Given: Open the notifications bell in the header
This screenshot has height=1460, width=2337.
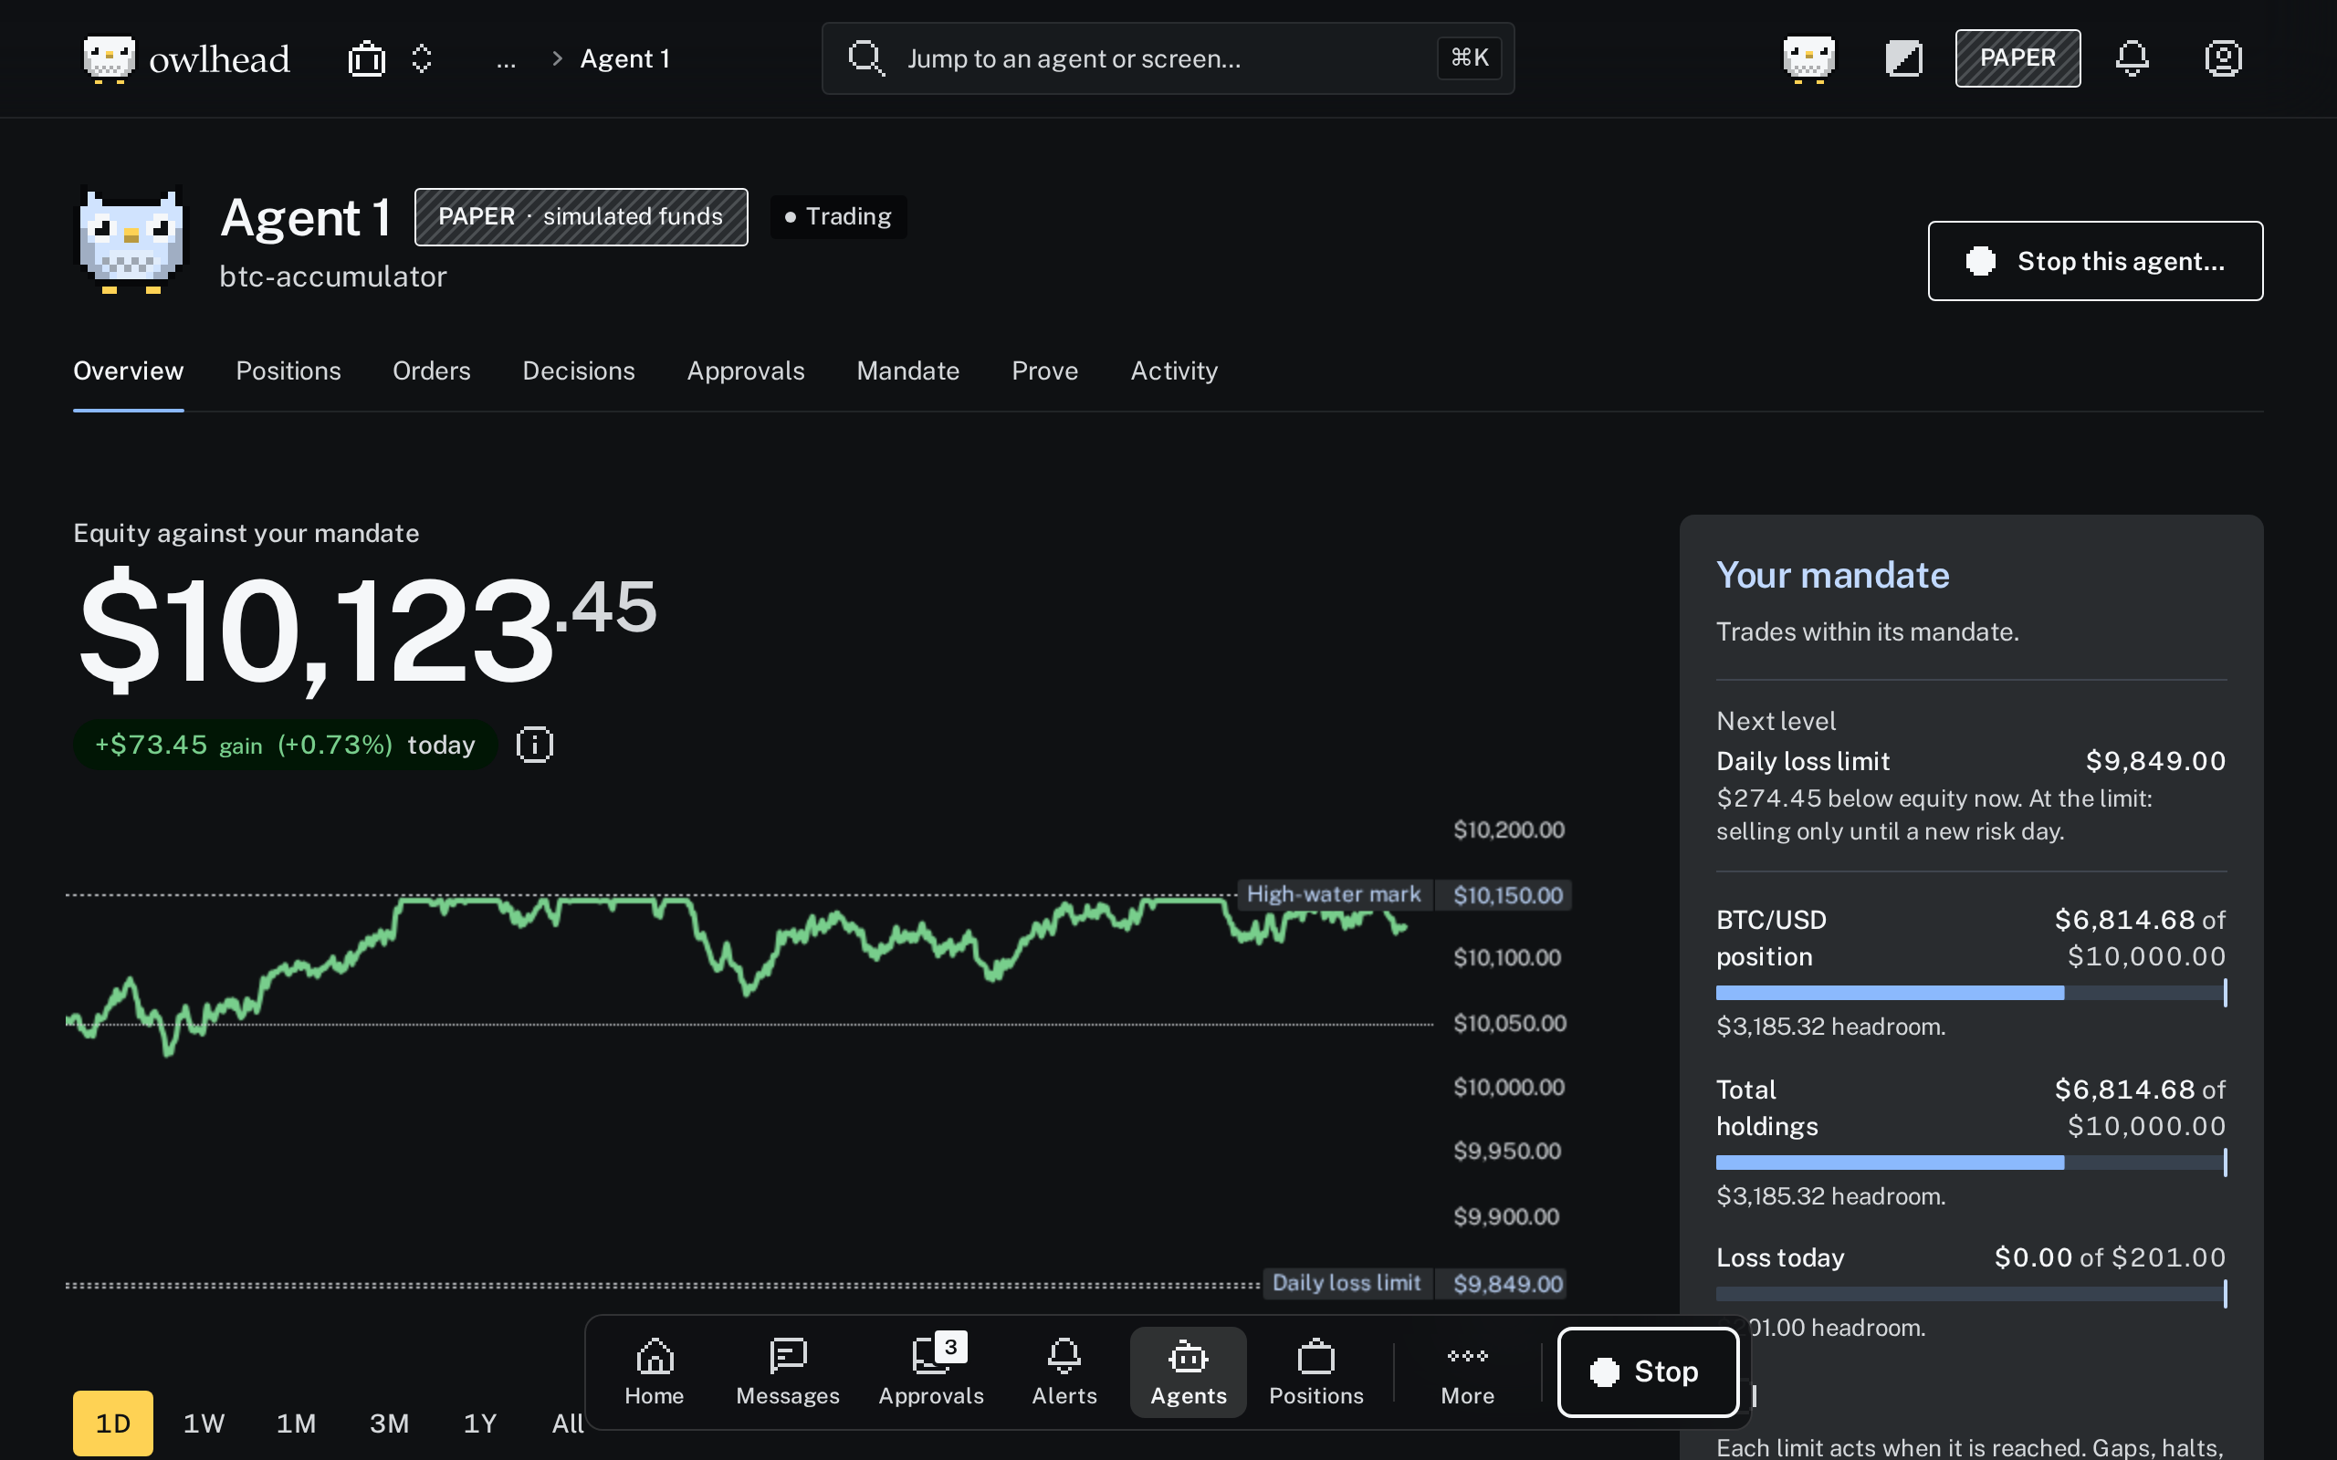Looking at the screenshot, I should pos(2133,59).
